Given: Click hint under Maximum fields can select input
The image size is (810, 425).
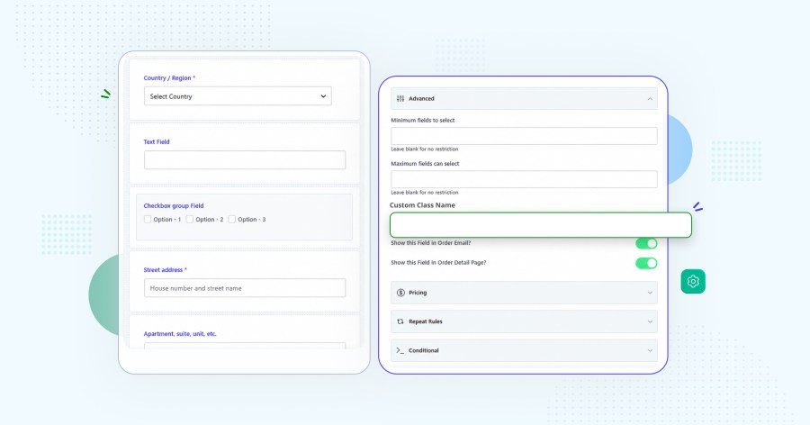Looking at the screenshot, I should (425, 193).
